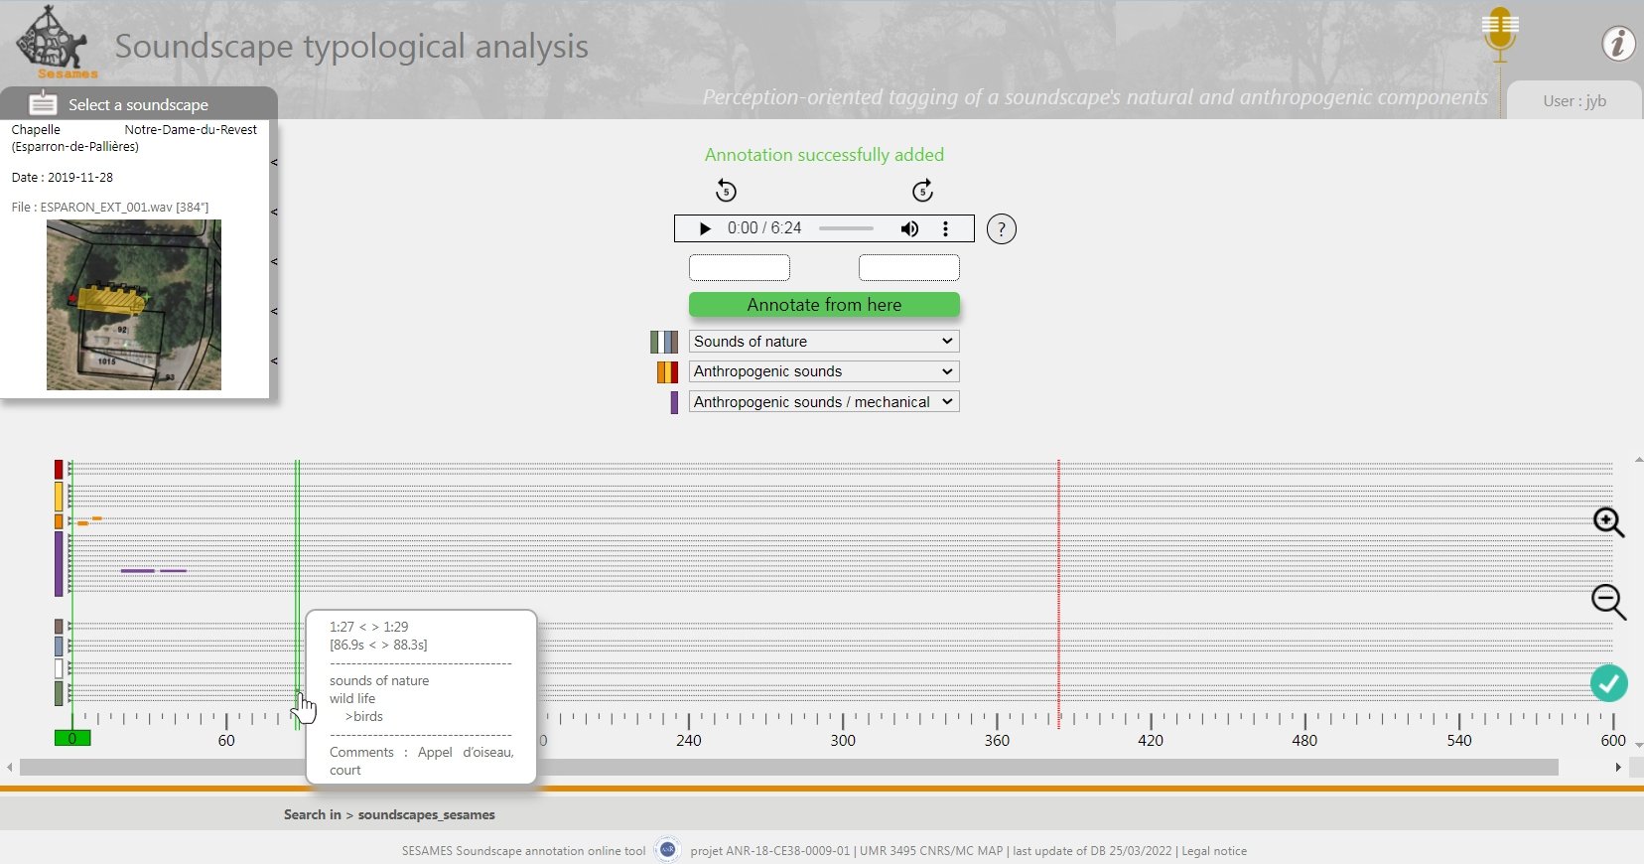Click the white nature track swatch
Screen dimensions: 1644x864
(59, 668)
